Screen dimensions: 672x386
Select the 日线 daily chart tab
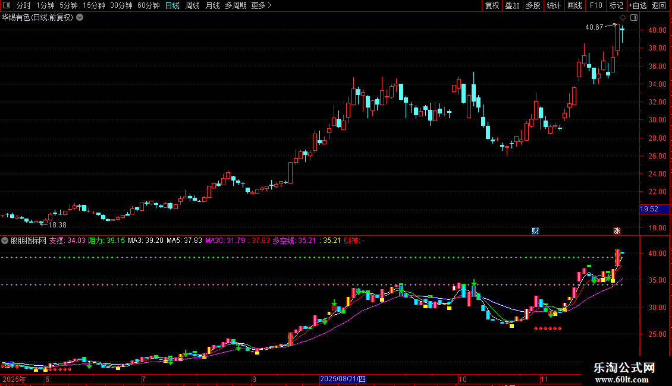pos(172,5)
